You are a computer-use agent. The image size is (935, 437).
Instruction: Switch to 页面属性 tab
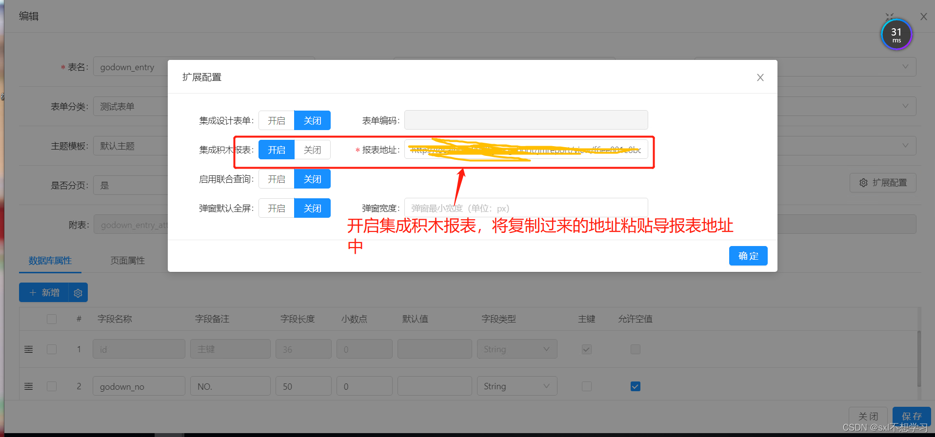[x=128, y=261]
